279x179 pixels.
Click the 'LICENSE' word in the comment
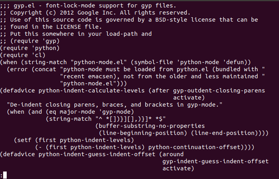pyautogui.click(x=69, y=27)
